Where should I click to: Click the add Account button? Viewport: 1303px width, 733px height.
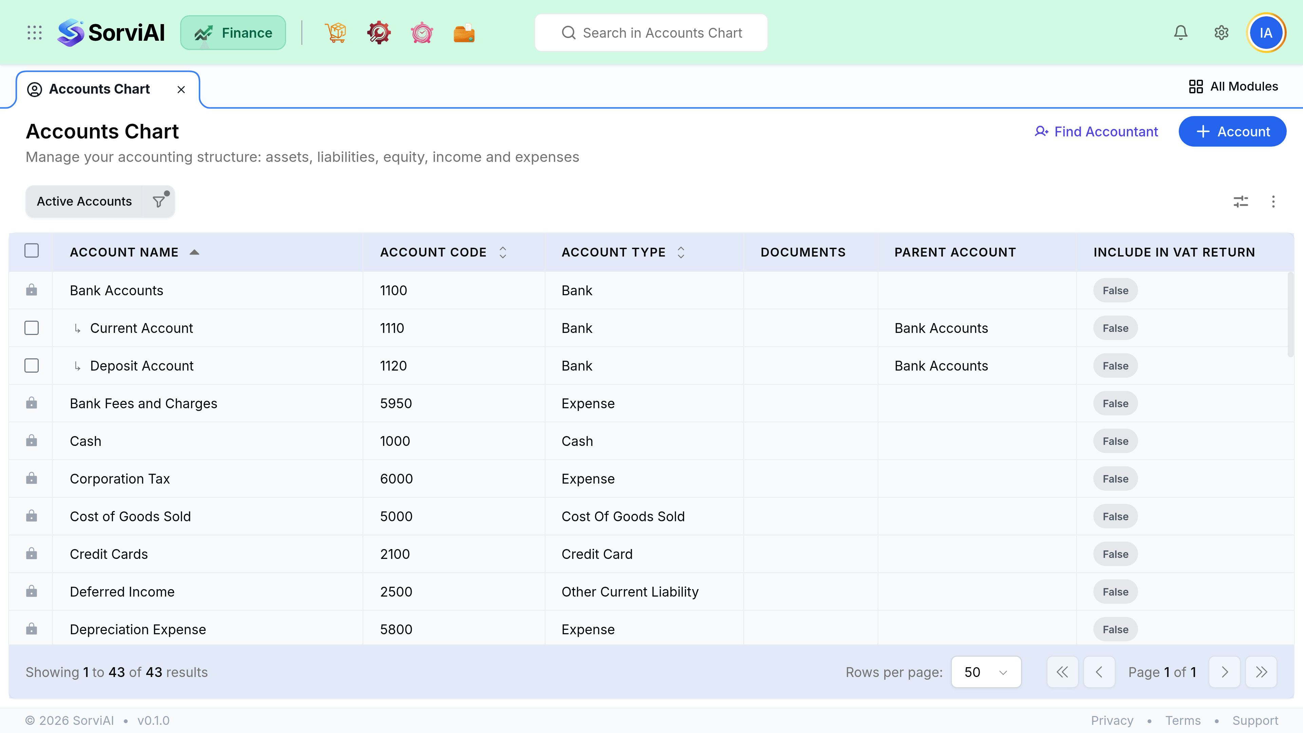click(x=1232, y=132)
